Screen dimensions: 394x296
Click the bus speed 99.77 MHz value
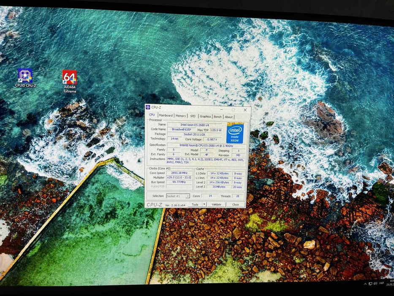tap(179, 182)
